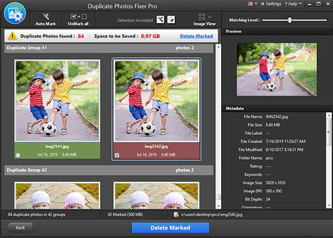Select second Duplicate Group 42 thumbnail
The width and height of the screenshot is (333, 238).
point(156,195)
